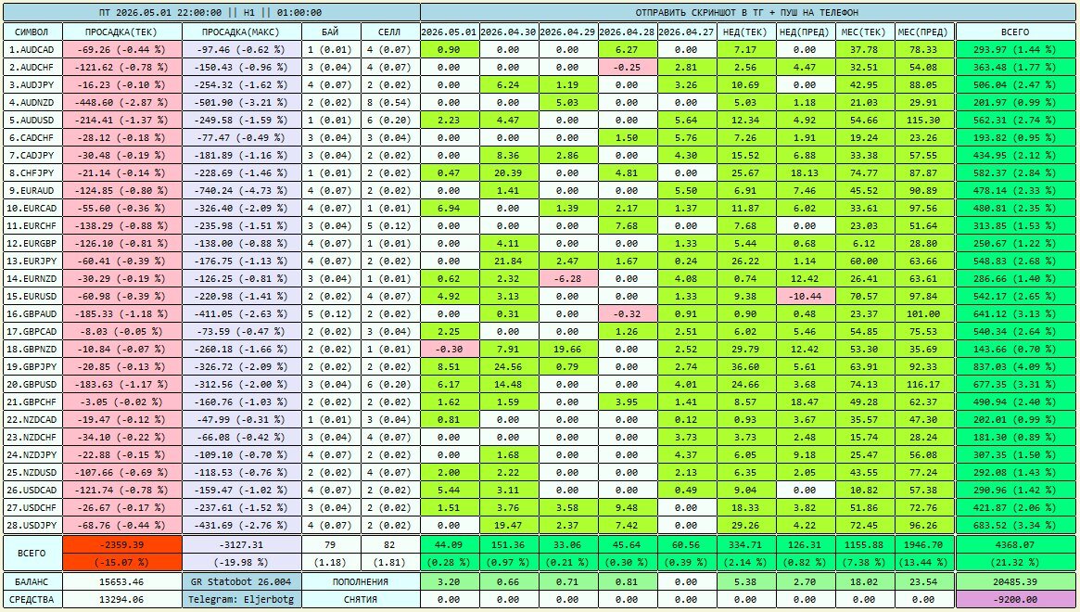
Task: Click the weekly total 334.71
Action: (x=745, y=544)
